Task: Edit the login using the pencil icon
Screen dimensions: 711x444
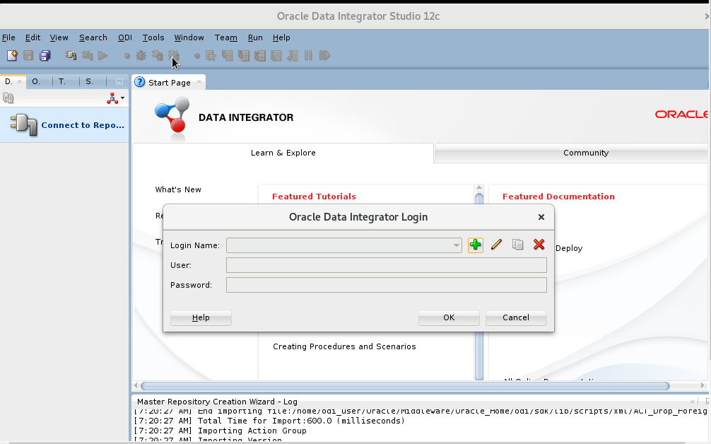Action: click(x=496, y=245)
